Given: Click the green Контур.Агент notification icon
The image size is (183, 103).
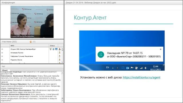Looking at the screenshot, I should coord(101,55).
